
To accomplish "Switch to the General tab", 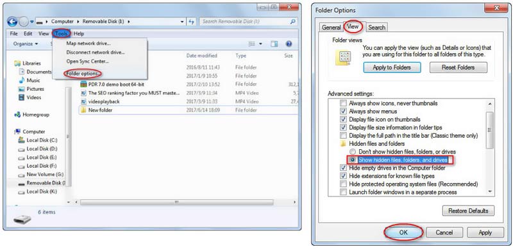I will click(332, 28).
